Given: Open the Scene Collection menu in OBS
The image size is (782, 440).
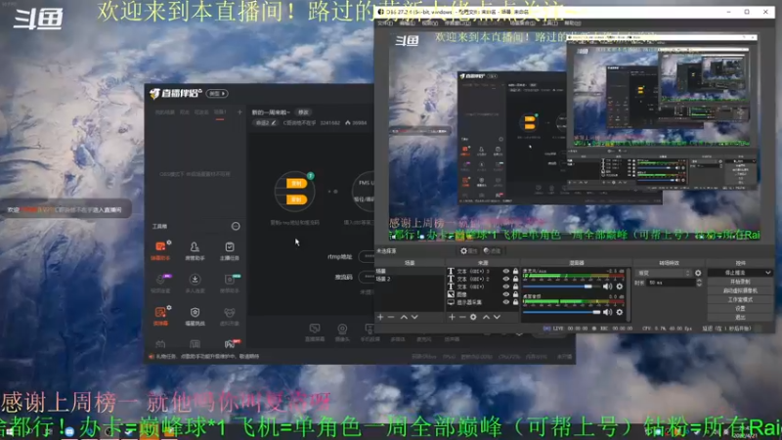Looking at the screenshot, I should 523,22.
